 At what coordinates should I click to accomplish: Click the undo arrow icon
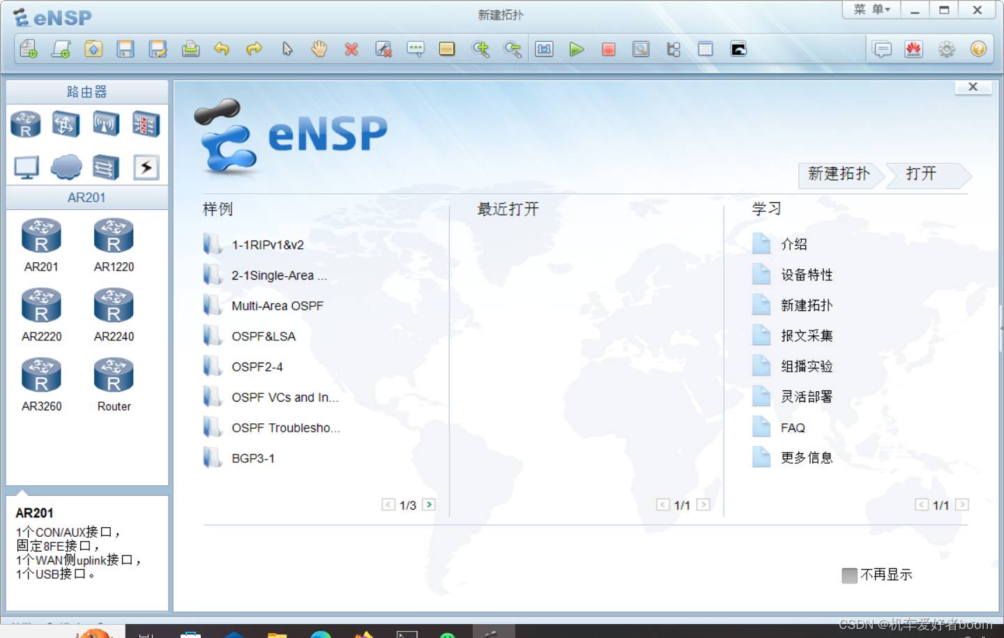coord(222,49)
